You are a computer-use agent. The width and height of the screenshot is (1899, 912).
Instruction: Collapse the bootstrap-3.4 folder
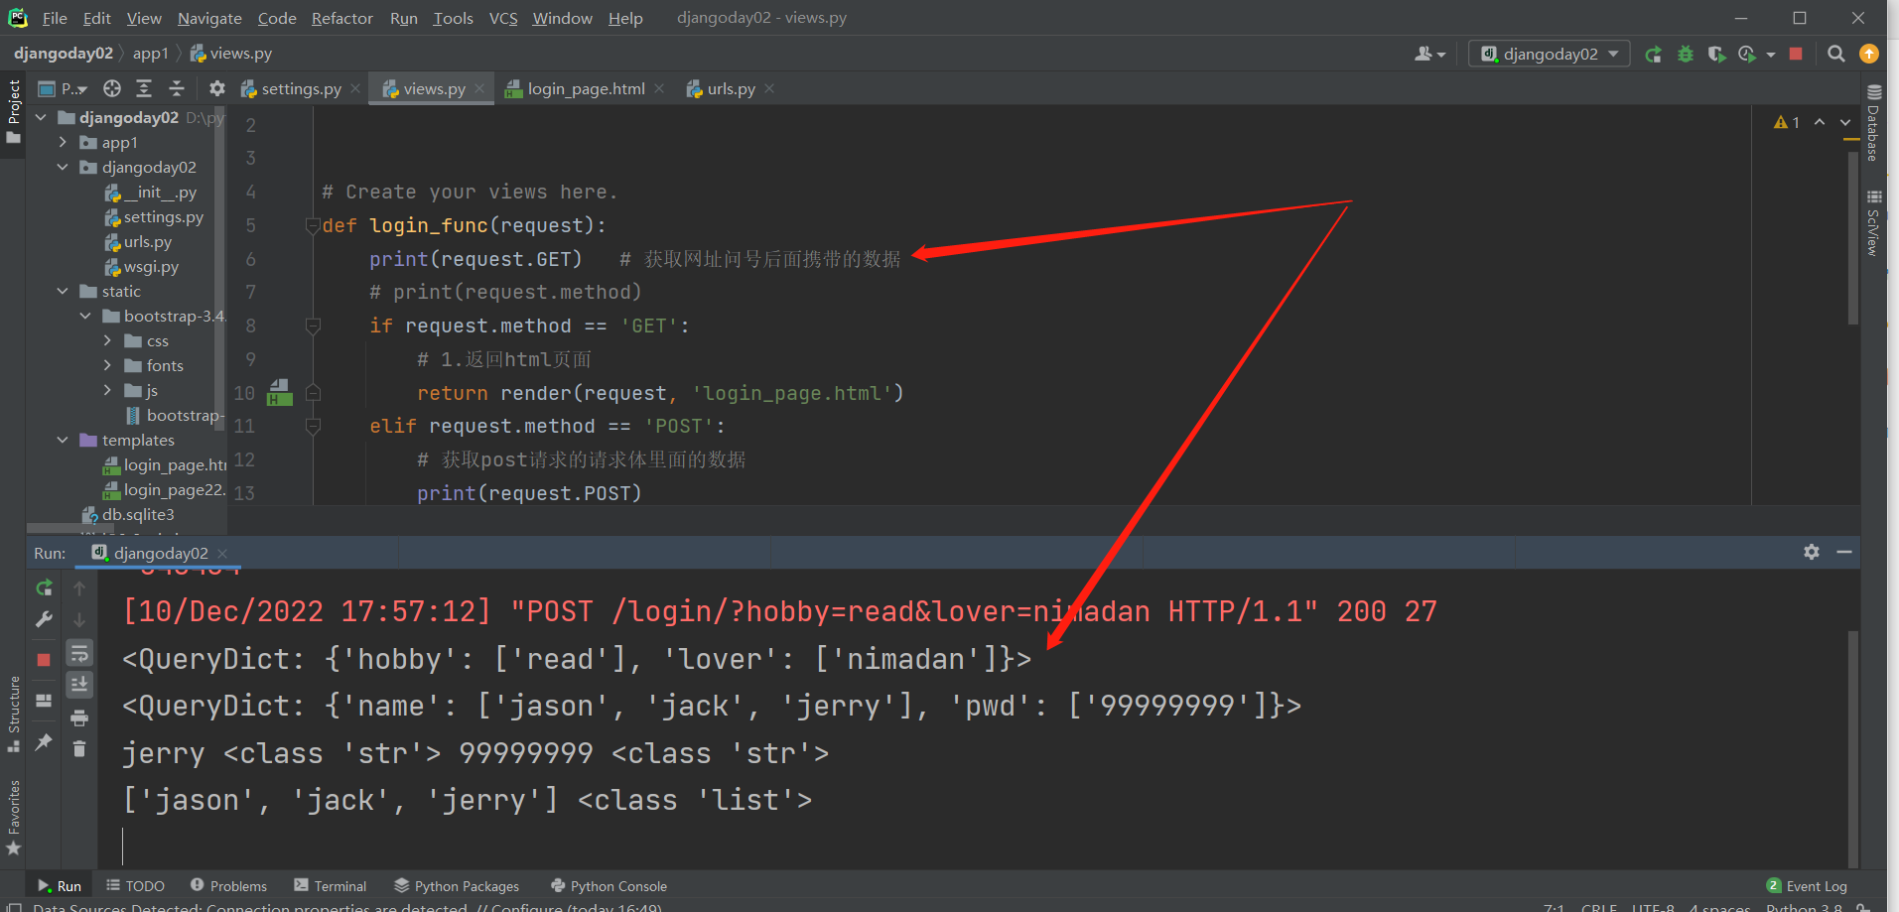click(x=85, y=316)
